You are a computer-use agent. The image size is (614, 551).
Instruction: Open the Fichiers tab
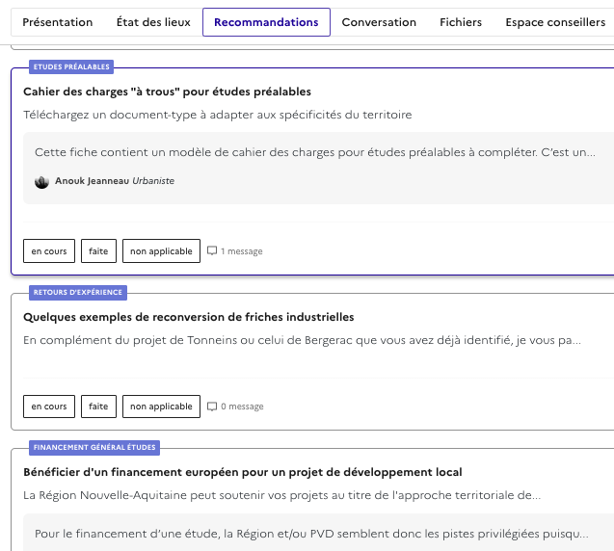[x=461, y=22]
